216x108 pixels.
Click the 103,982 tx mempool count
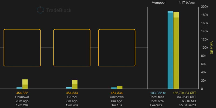[x=158, y=93]
